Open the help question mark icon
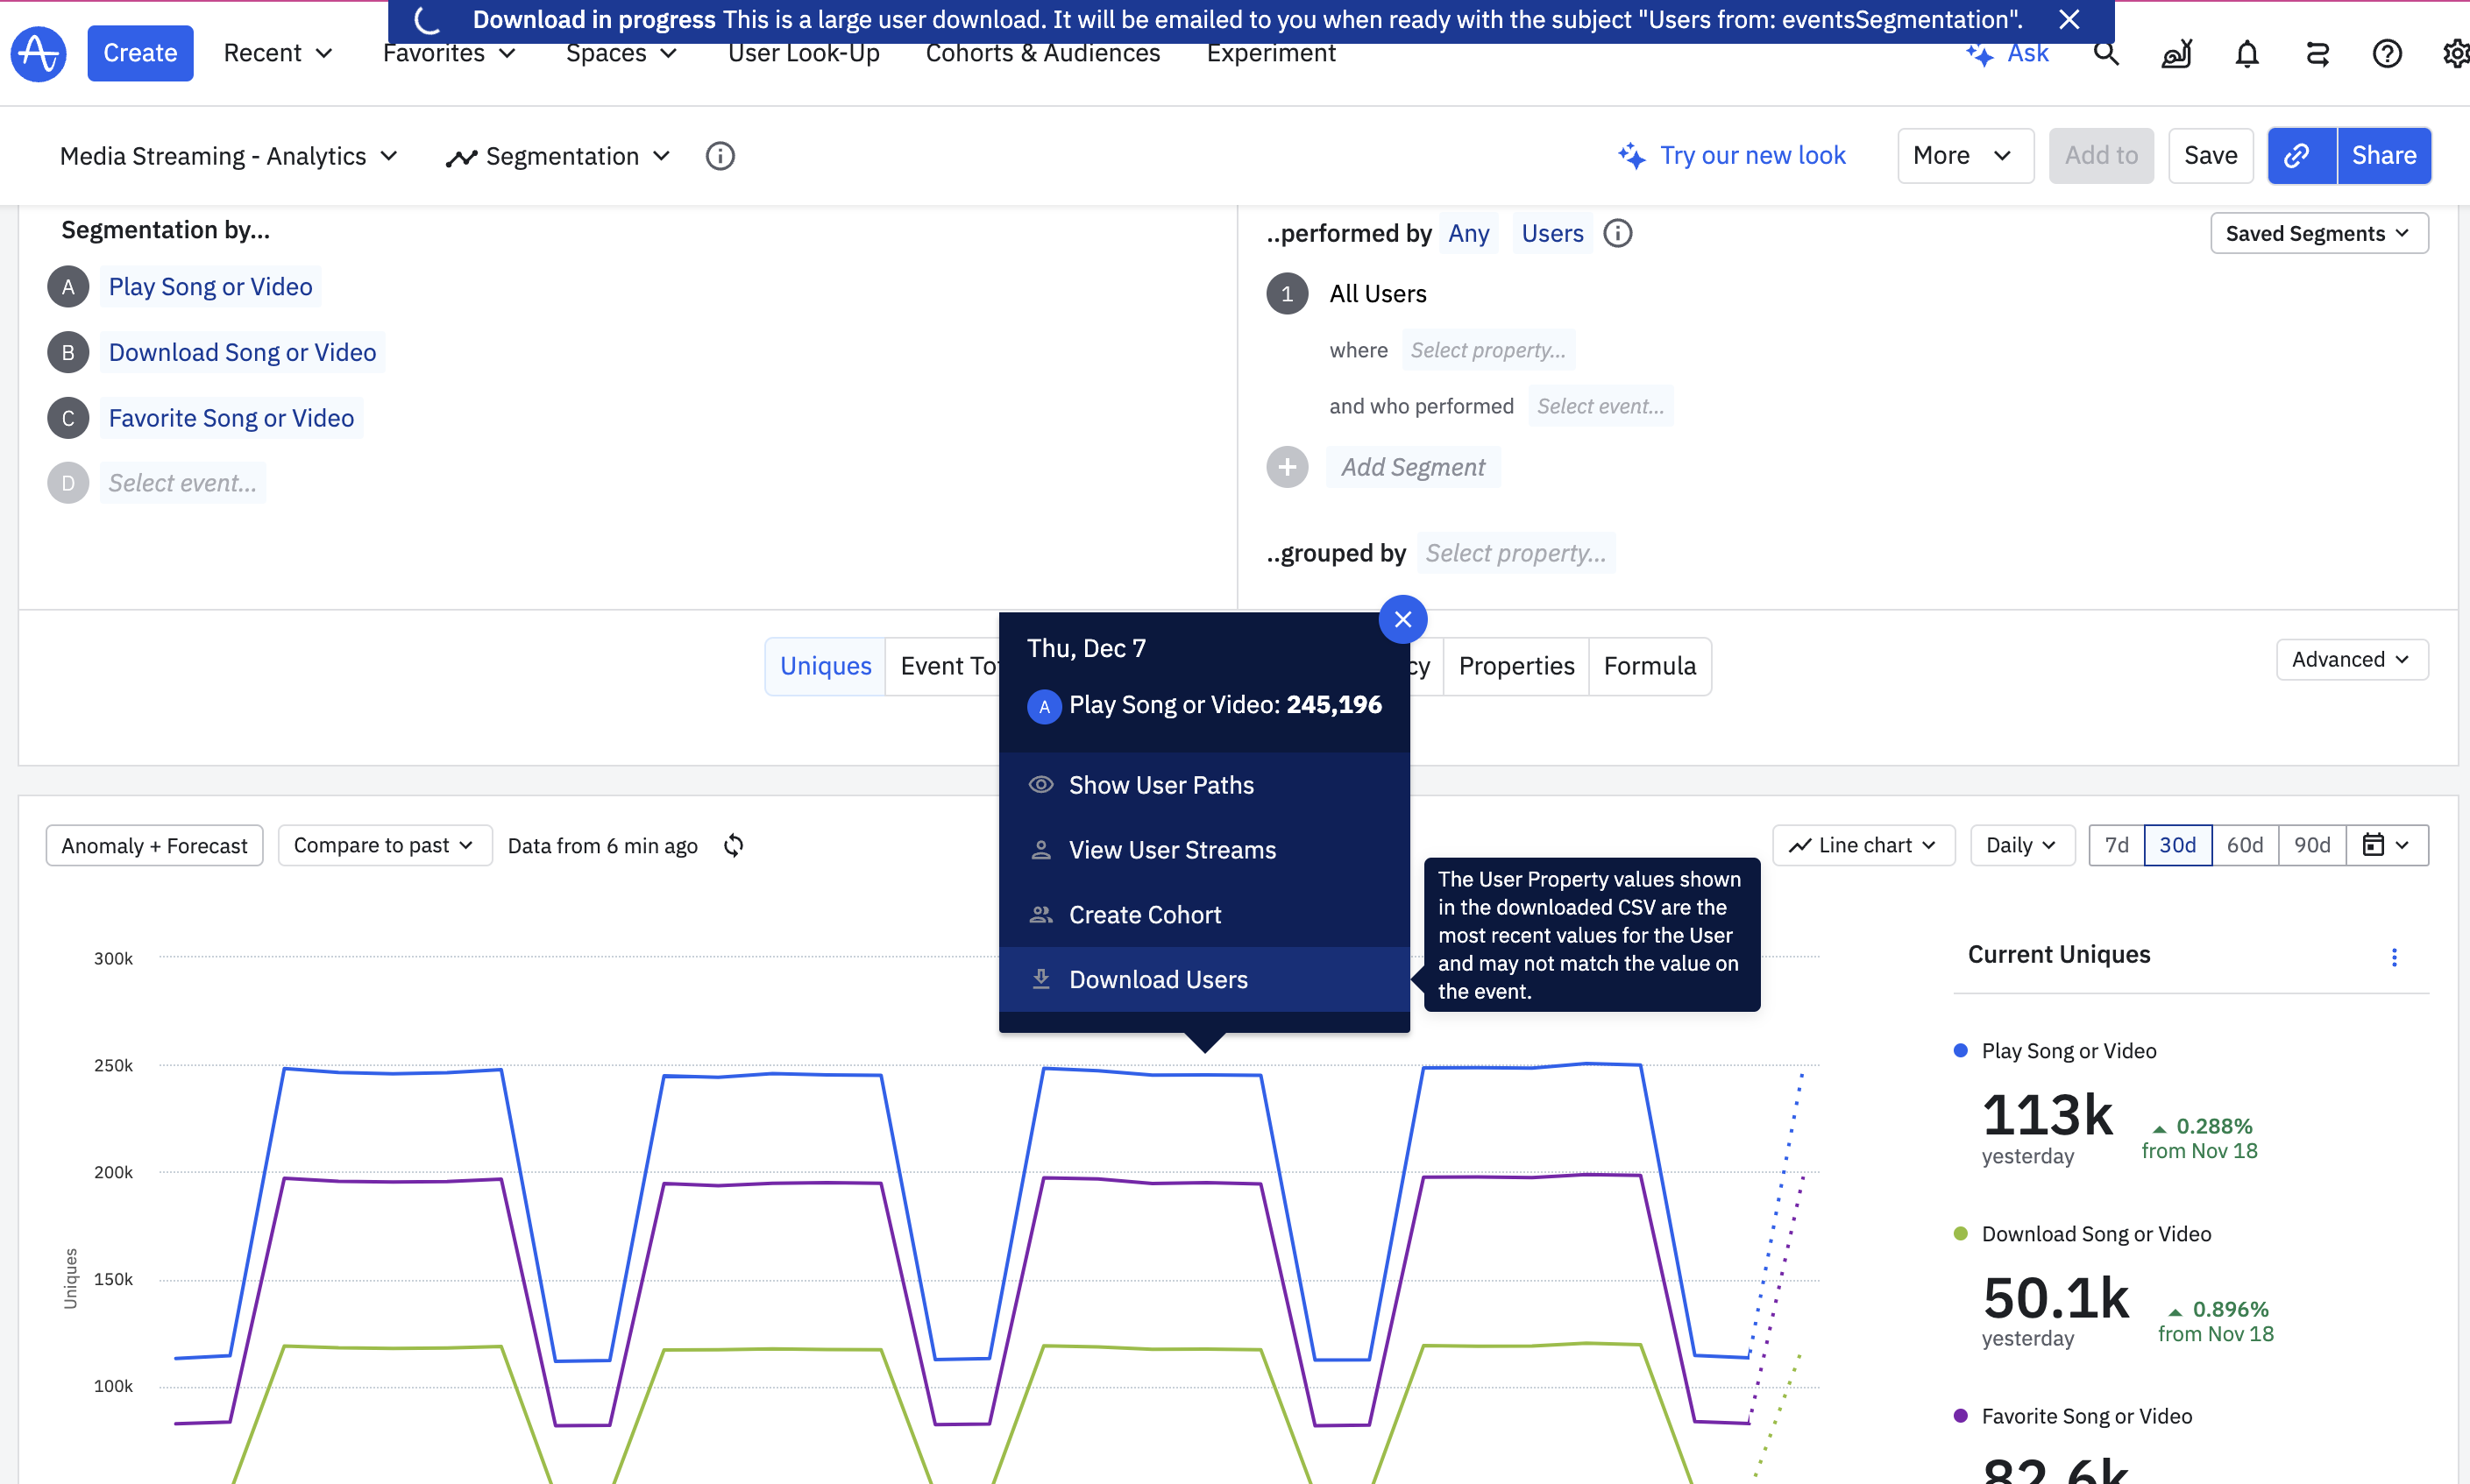This screenshot has height=1484, width=2470. click(x=2386, y=53)
